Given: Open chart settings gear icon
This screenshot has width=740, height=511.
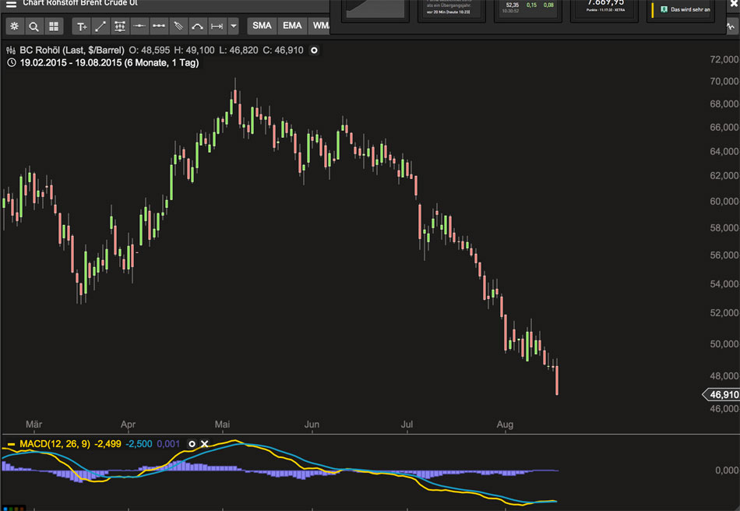Looking at the screenshot, I should click(15, 26).
